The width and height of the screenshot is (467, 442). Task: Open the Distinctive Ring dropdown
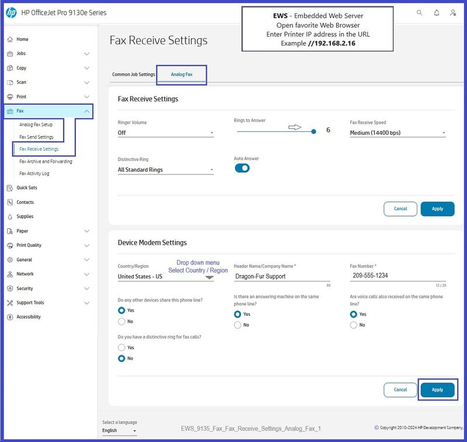pos(166,170)
